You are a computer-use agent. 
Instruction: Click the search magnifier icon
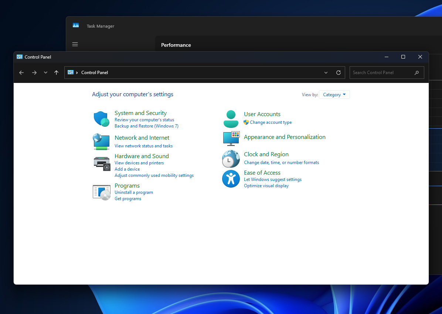(x=416, y=73)
